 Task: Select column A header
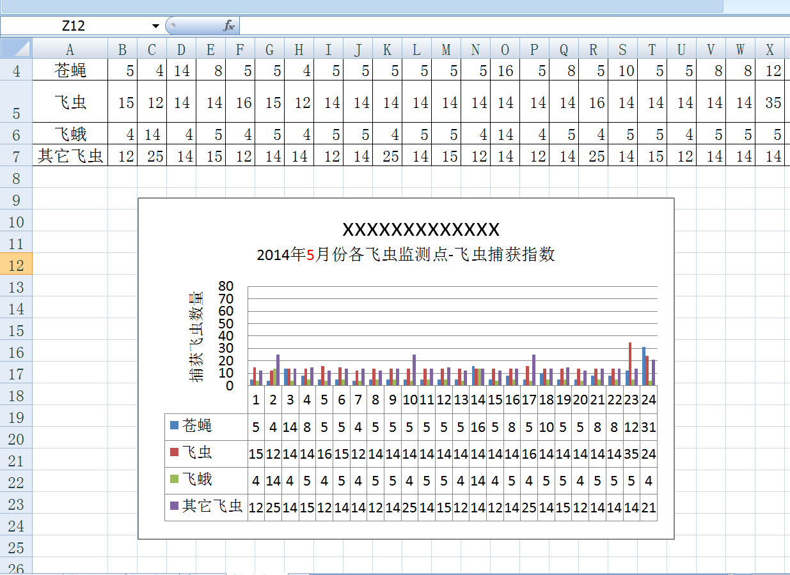click(x=70, y=49)
